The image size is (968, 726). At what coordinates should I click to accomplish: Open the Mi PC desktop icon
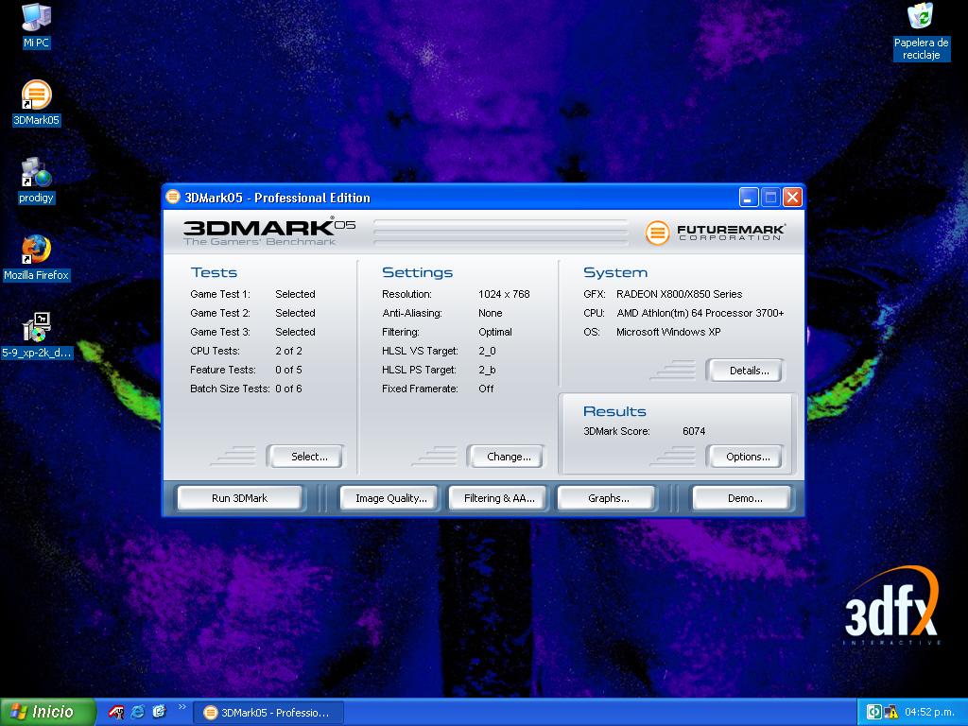tap(36, 26)
